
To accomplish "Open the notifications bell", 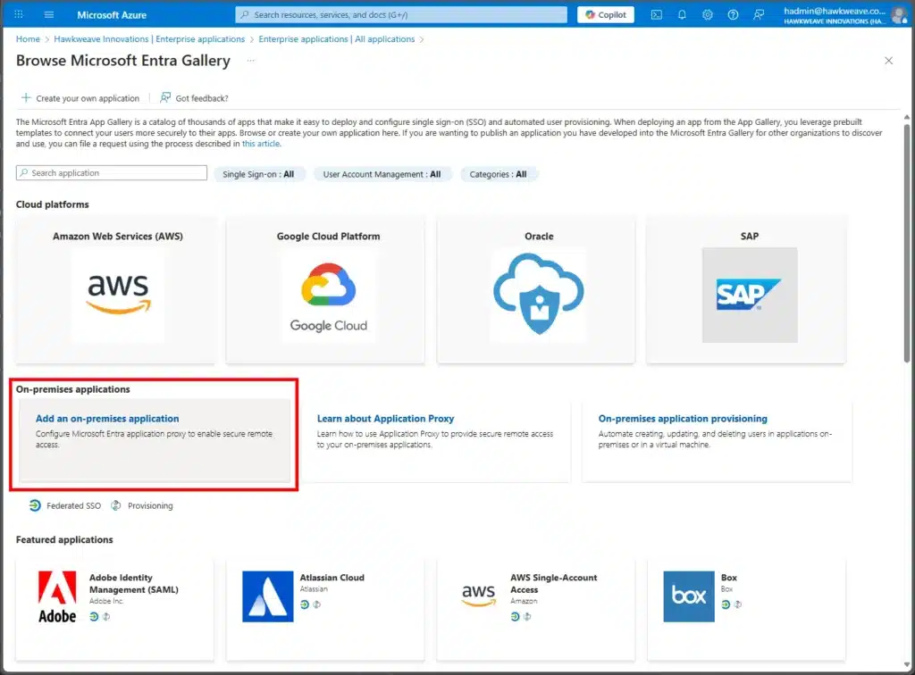I will (683, 15).
